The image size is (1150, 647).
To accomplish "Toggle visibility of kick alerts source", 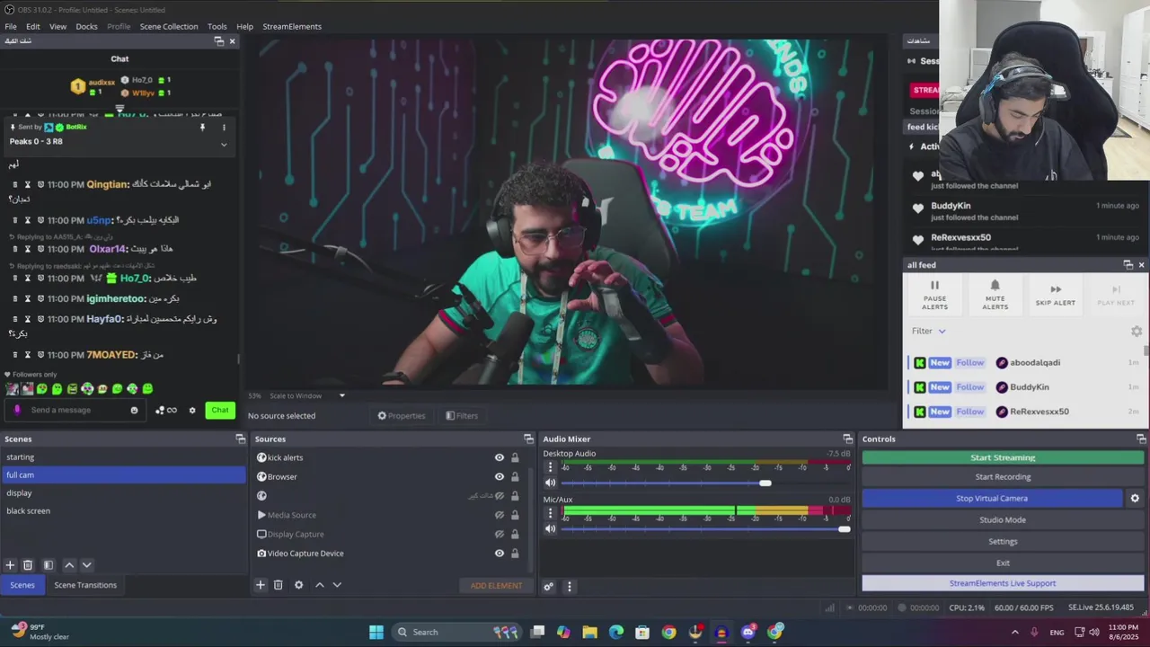I will (500, 457).
